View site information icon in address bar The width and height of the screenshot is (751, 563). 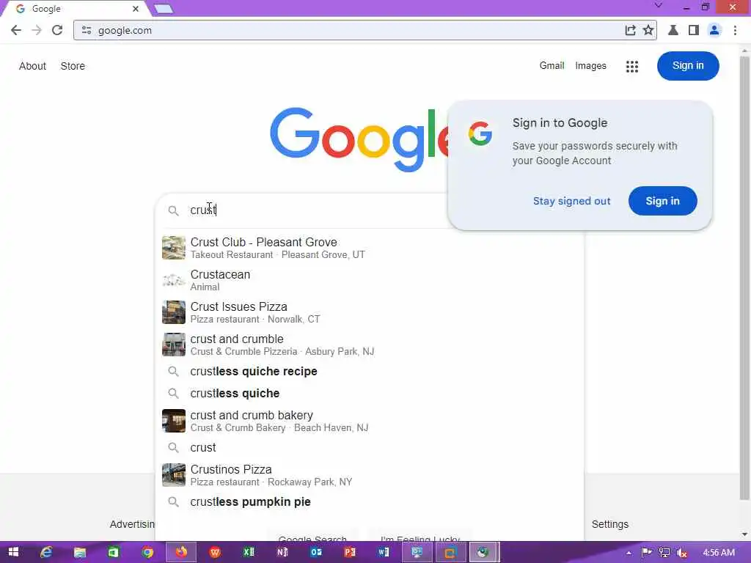coord(87,30)
